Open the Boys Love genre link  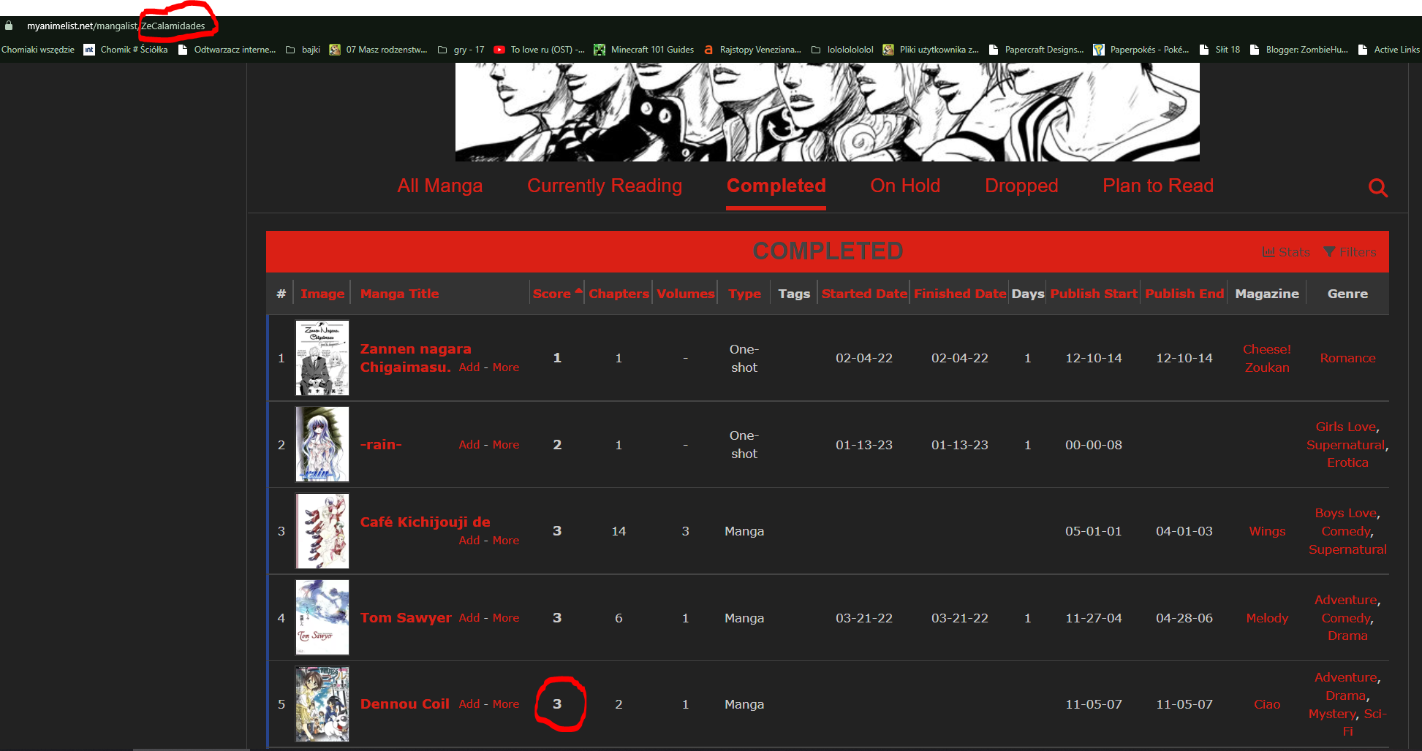coord(1346,513)
